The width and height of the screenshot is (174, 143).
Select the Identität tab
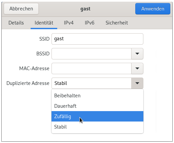point(44,23)
